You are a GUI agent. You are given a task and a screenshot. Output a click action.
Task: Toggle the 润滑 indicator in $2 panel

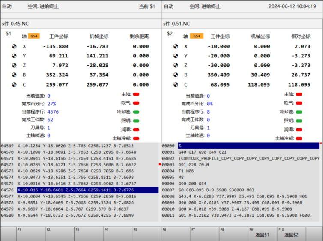point(299,130)
